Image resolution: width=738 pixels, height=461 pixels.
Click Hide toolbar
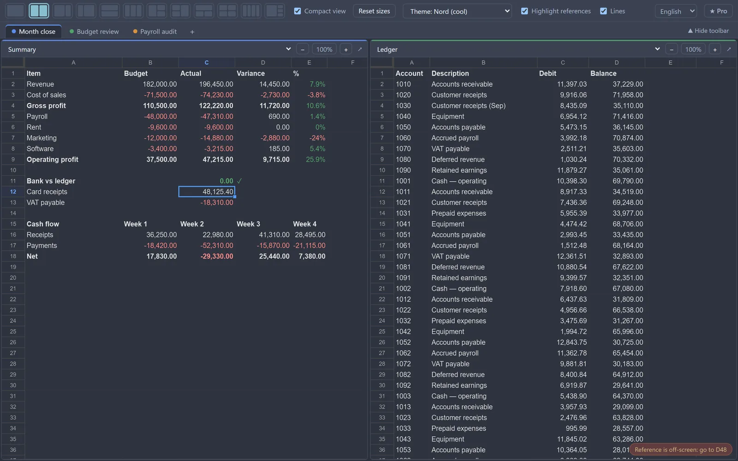(708, 31)
